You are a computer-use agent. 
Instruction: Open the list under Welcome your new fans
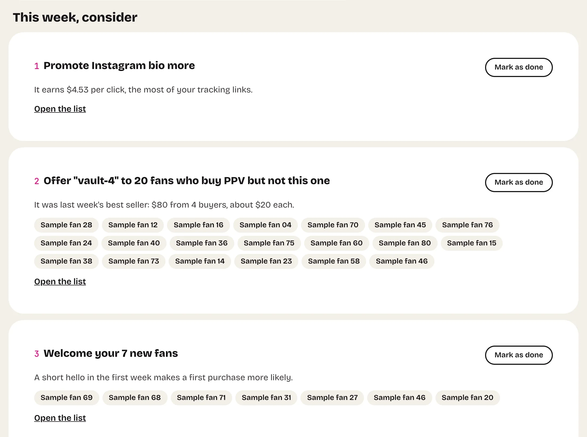point(60,418)
